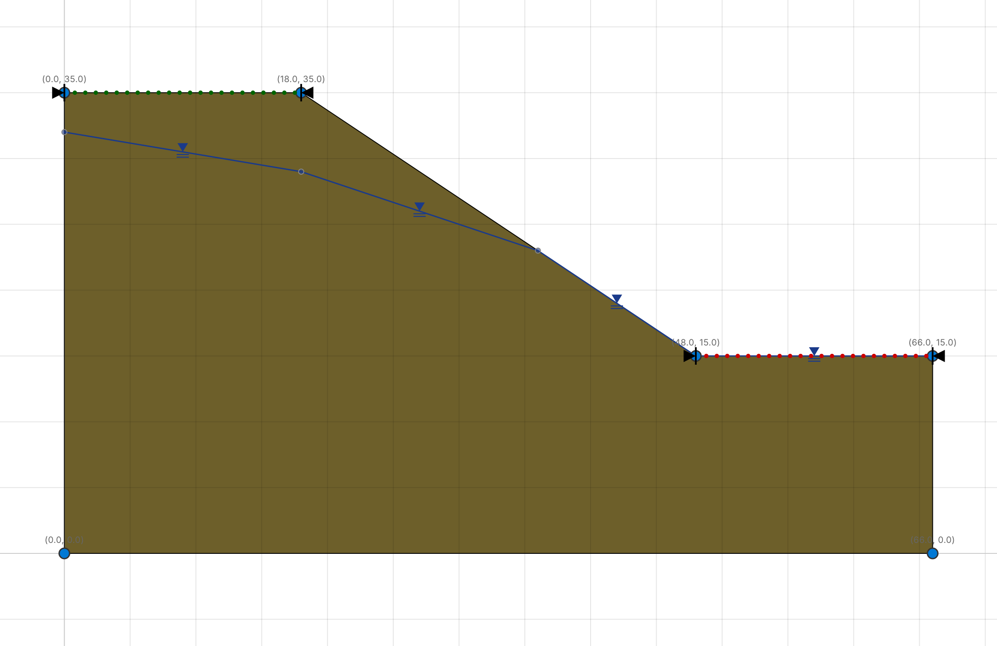The height and width of the screenshot is (646, 997).
Task: Select the red dotted boundary along the lower bench
Action: (x=814, y=356)
